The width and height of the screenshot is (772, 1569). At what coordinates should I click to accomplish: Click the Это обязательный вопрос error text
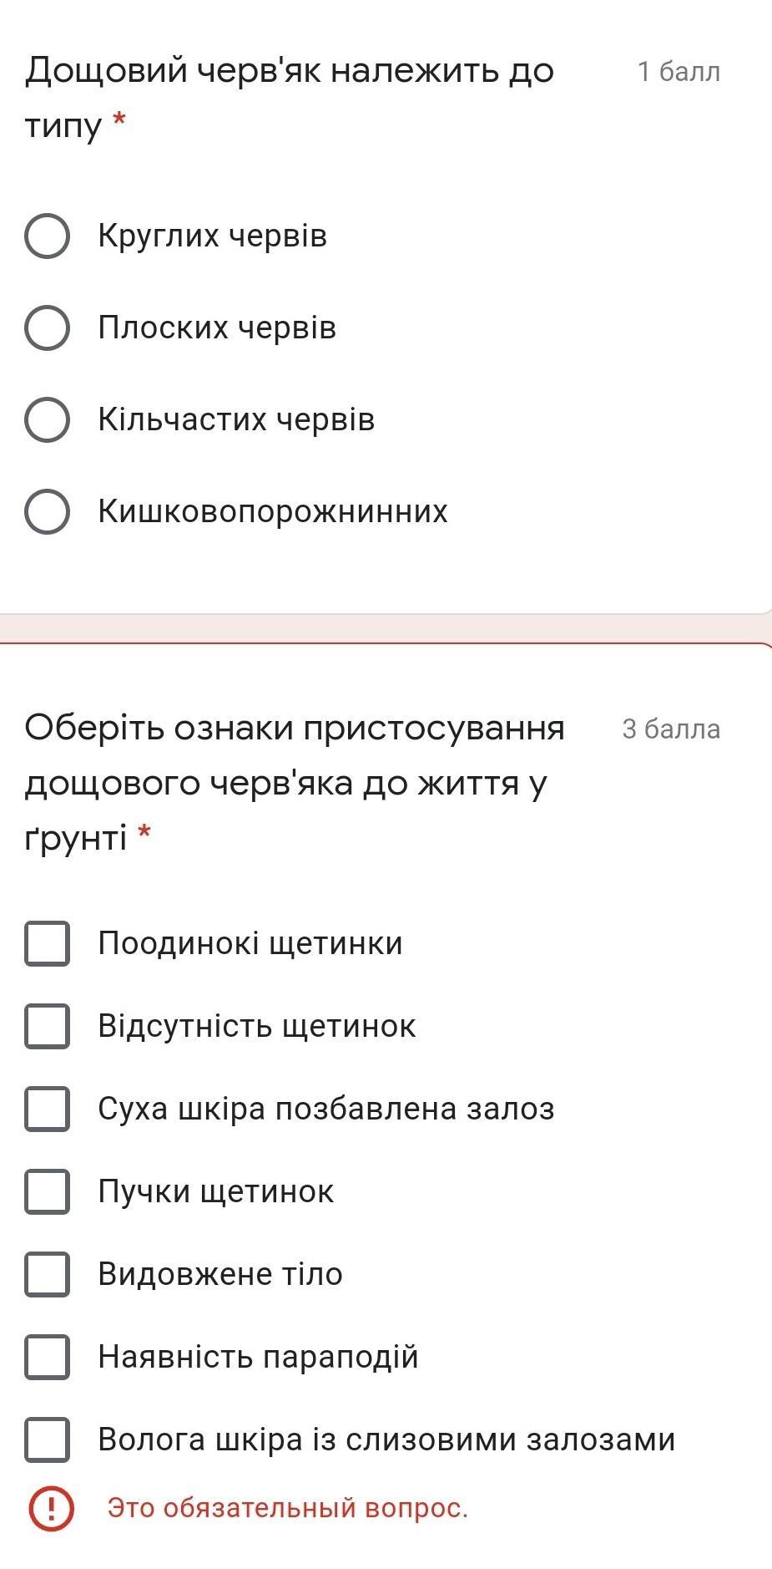(x=287, y=1508)
